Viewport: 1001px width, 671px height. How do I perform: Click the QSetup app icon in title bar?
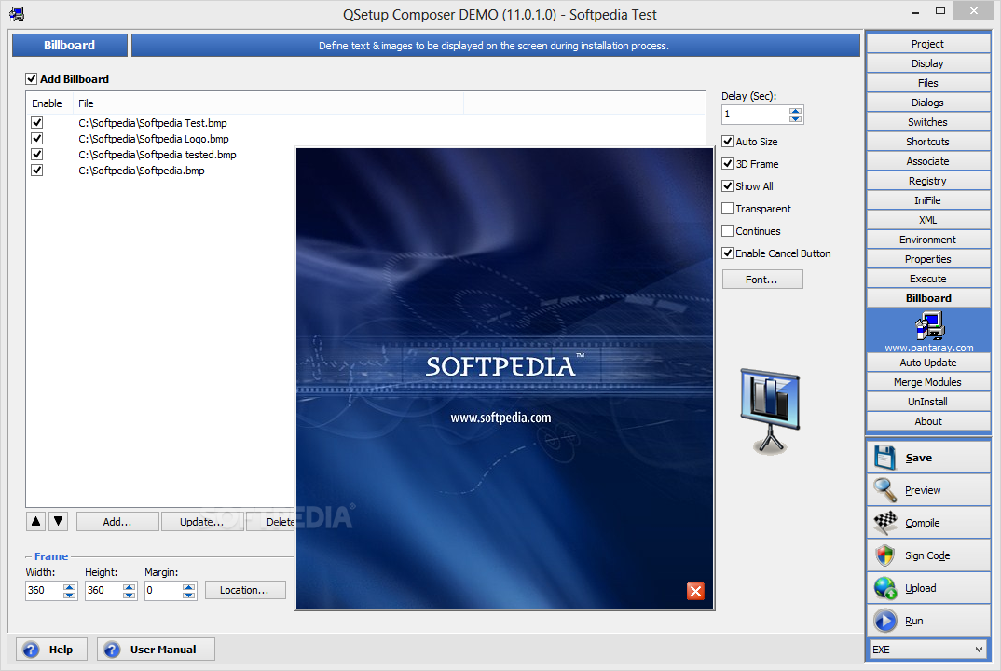click(x=17, y=14)
